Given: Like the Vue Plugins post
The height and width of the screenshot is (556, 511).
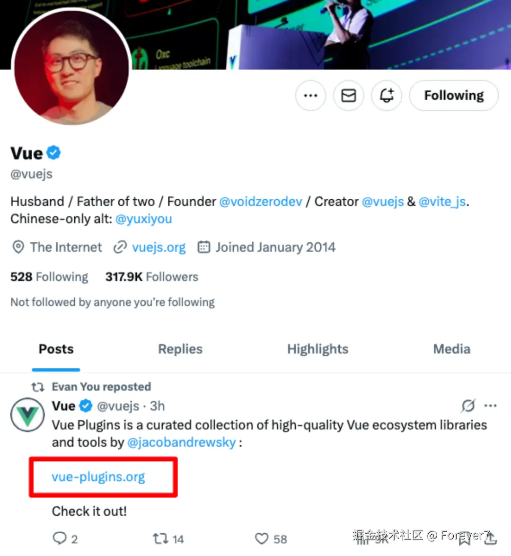Looking at the screenshot, I should [262, 538].
